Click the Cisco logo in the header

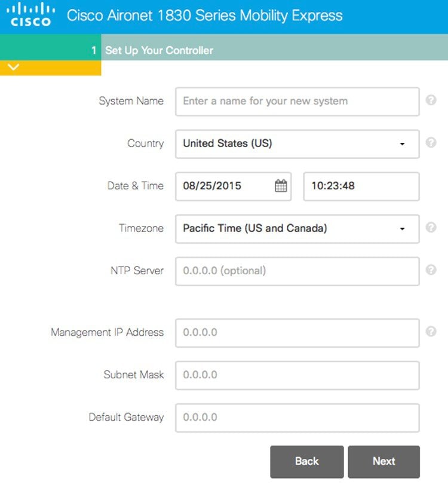pyautogui.click(x=31, y=14)
